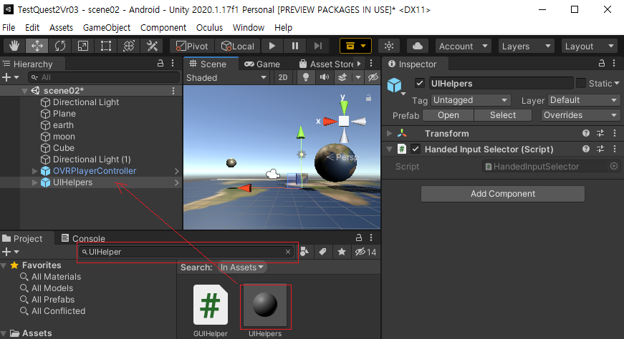
Task: Open the Tag Untagged dropdown
Action: tap(471, 100)
